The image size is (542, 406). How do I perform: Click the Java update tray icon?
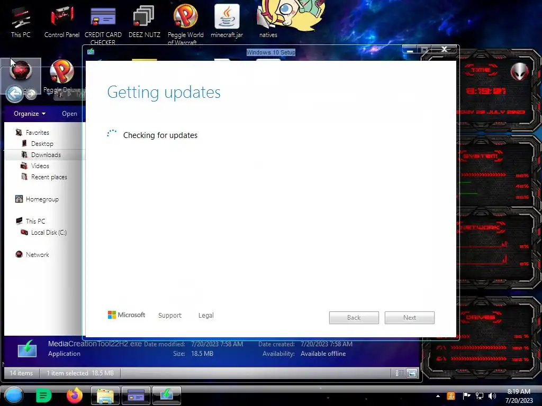[451, 396]
